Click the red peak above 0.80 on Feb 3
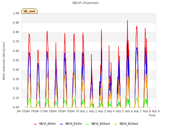The width and height of the screenshot is (172, 129). [x=101, y=30]
